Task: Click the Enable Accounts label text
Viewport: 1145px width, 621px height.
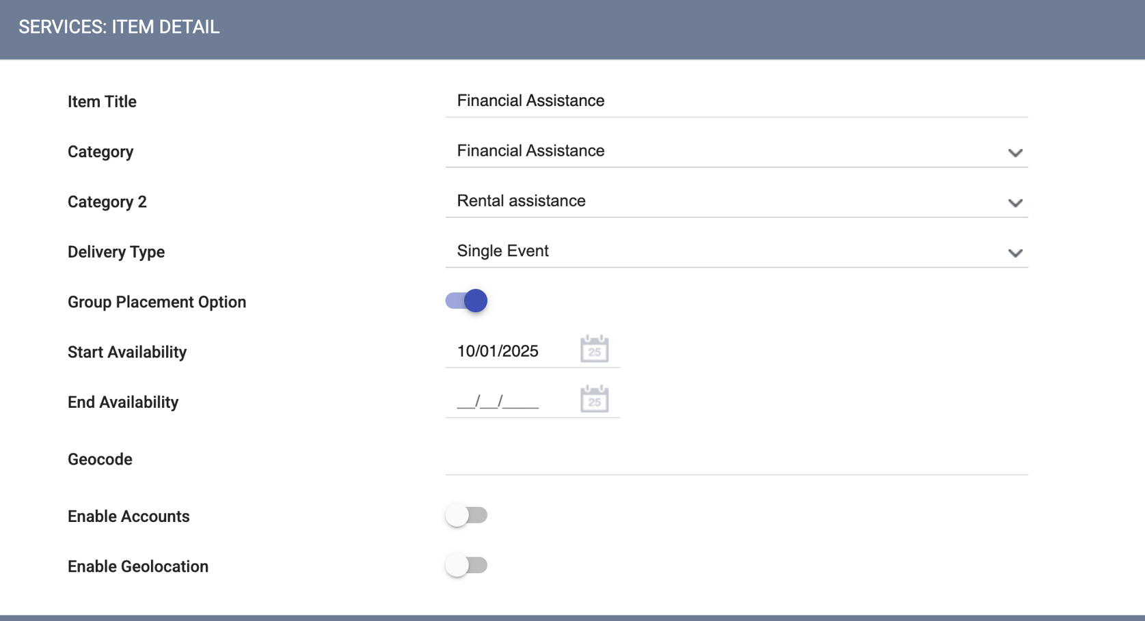Action: click(129, 516)
